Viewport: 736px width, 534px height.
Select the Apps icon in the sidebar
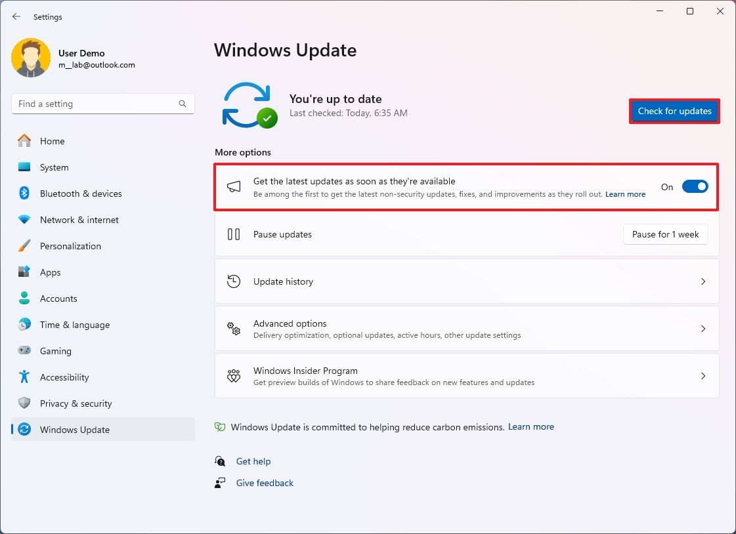point(25,272)
